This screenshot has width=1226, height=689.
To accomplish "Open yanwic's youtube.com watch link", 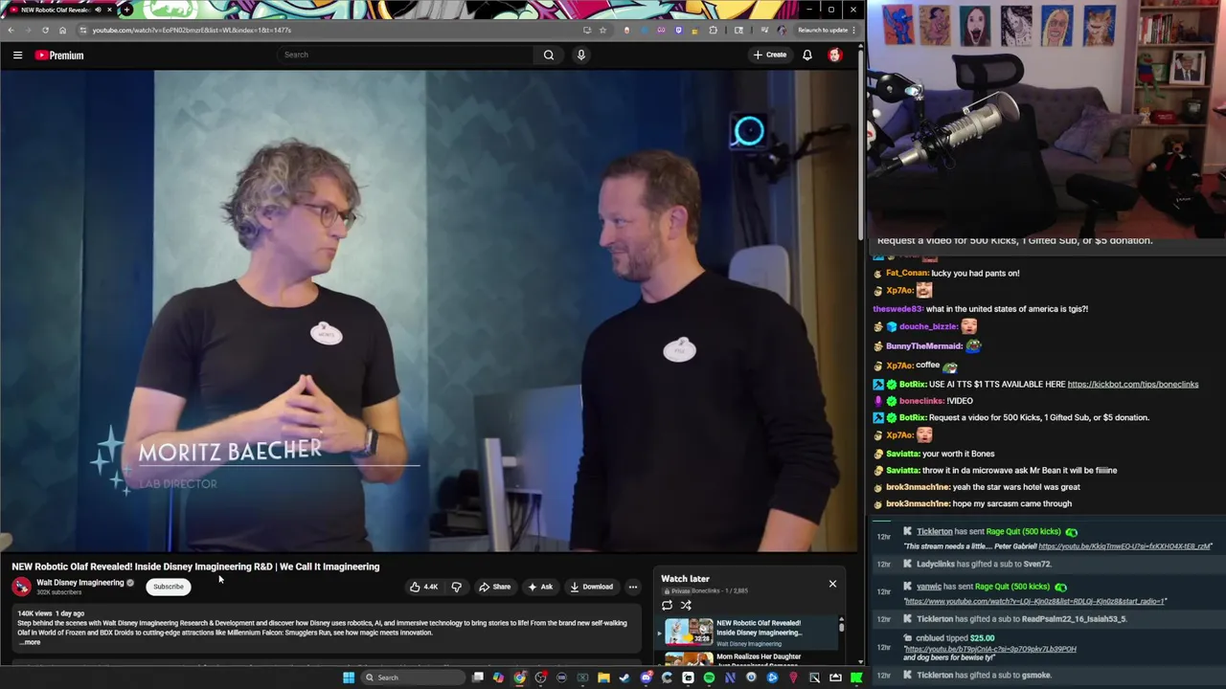I will tap(1035, 601).
